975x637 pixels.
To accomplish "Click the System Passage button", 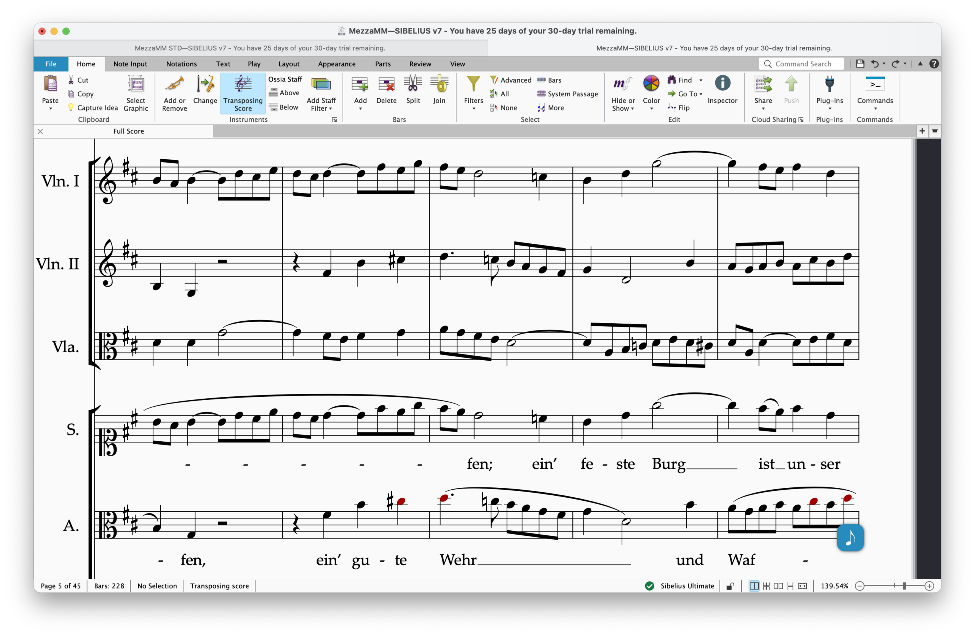I will [x=567, y=94].
